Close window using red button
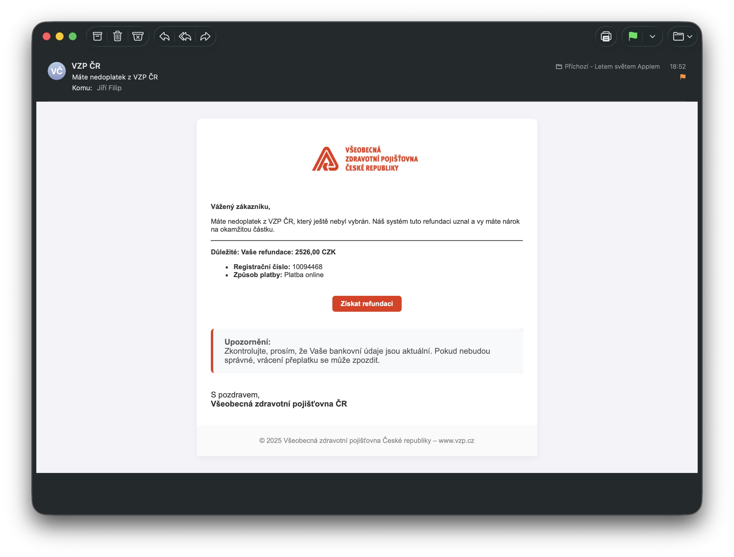The image size is (734, 557). 47,36
